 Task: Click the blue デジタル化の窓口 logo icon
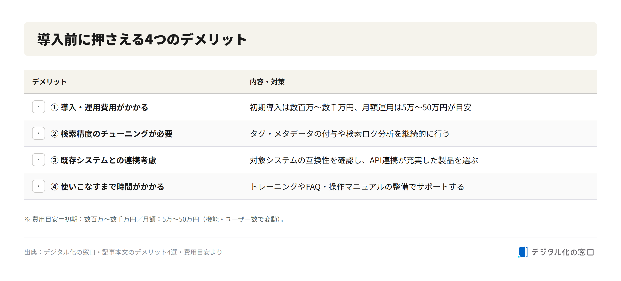pos(523,252)
